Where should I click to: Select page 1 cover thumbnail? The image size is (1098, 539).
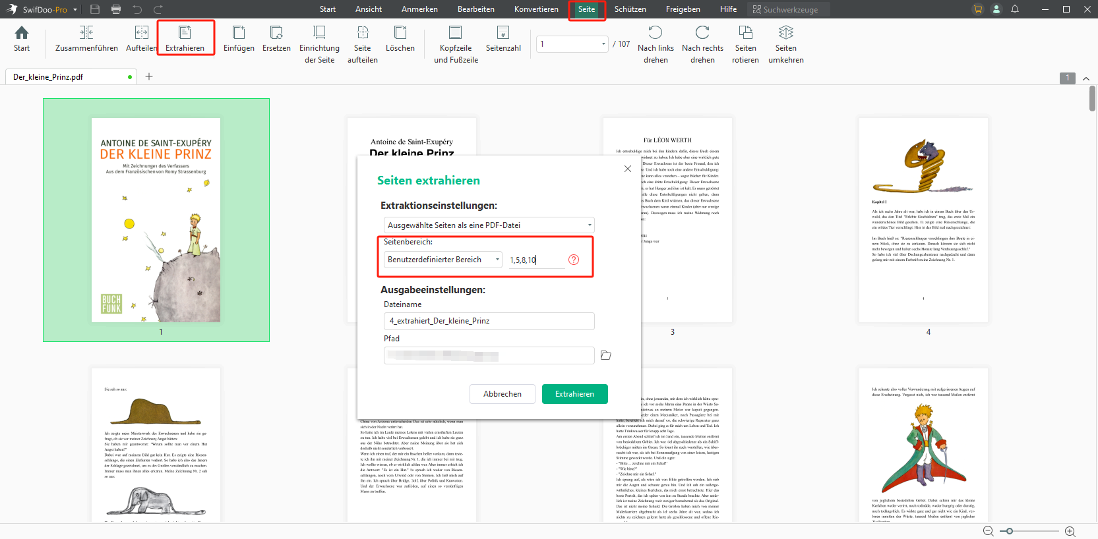(x=156, y=220)
